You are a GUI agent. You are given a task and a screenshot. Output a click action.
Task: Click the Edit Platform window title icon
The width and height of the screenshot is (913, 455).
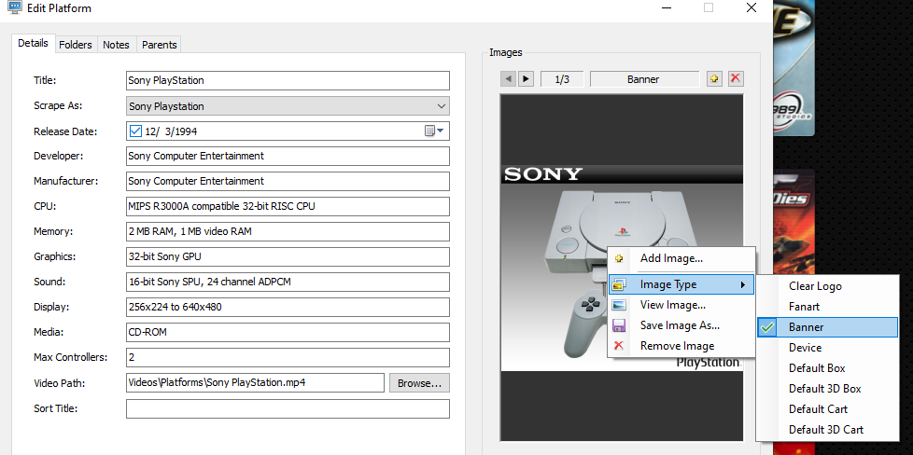pyautogui.click(x=14, y=7)
